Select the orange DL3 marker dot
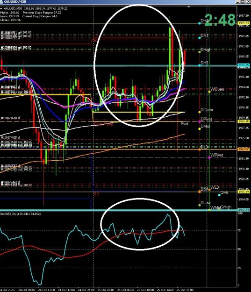 (200, 150)
